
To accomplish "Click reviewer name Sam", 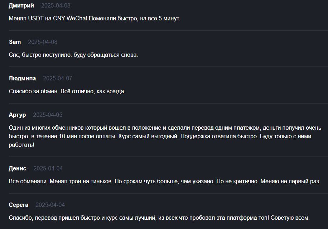I will pos(15,42).
